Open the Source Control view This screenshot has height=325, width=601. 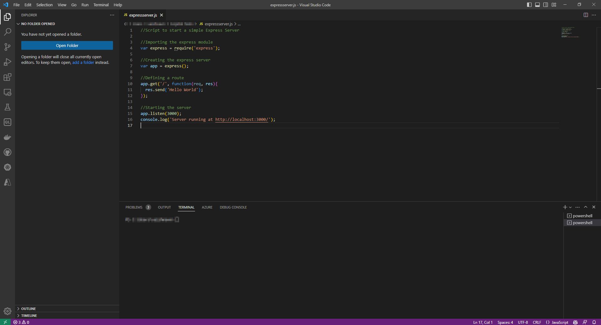pos(8,47)
